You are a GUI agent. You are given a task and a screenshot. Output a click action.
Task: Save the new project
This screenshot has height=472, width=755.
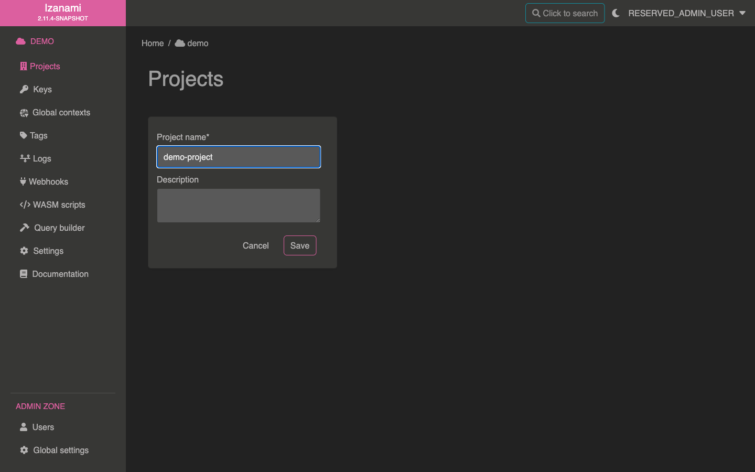pyautogui.click(x=300, y=245)
